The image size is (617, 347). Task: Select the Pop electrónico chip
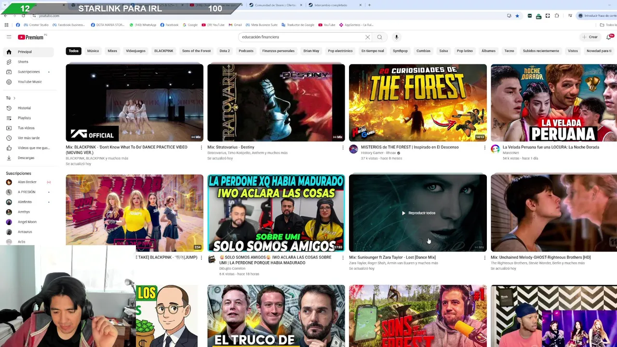point(340,51)
